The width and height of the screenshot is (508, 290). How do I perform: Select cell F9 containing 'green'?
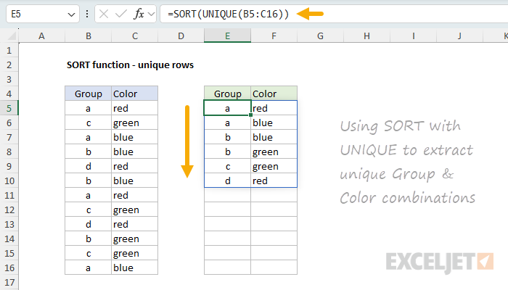click(x=274, y=166)
